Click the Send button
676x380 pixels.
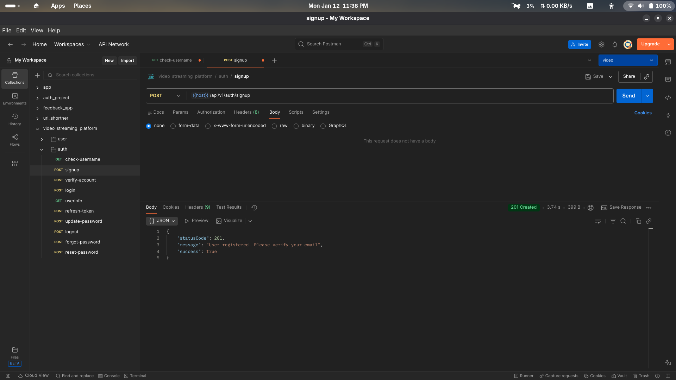click(628, 96)
